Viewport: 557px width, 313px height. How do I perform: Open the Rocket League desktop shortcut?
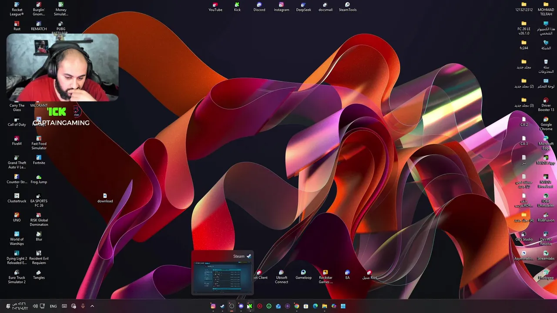point(17,9)
